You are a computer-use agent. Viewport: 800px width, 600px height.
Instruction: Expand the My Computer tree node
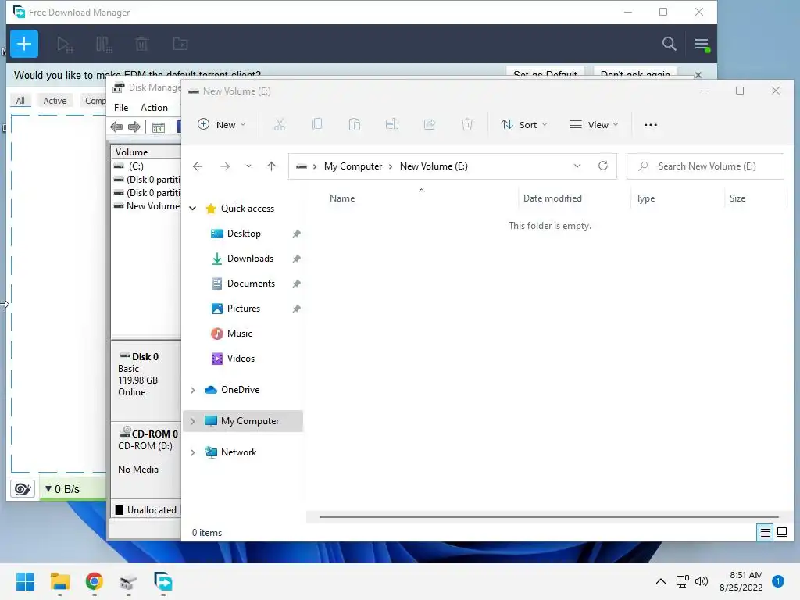click(193, 421)
